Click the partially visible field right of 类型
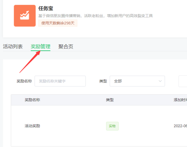 click(183, 81)
